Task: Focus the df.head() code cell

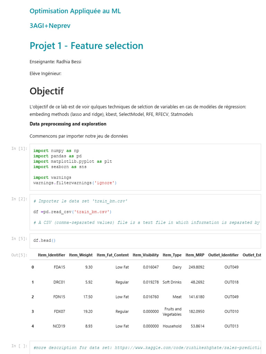Action: coord(145,241)
